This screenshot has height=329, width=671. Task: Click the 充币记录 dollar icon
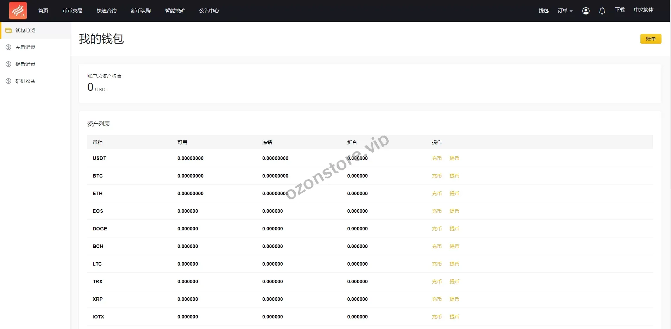point(8,47)
